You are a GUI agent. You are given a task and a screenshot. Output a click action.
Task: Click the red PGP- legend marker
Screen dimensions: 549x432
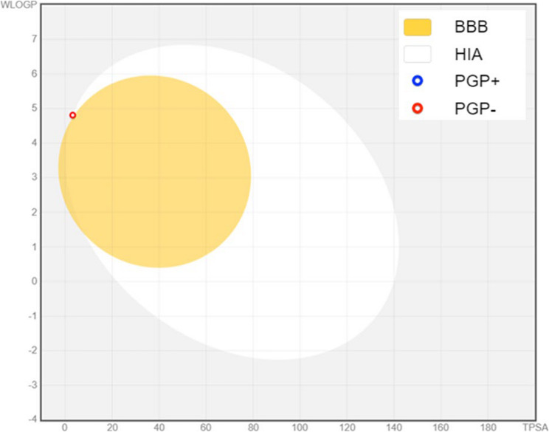tap(418, 109)
